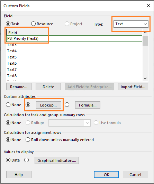Delete the selected custom field
Screen dimensions: 154x184
coord(48,87)
